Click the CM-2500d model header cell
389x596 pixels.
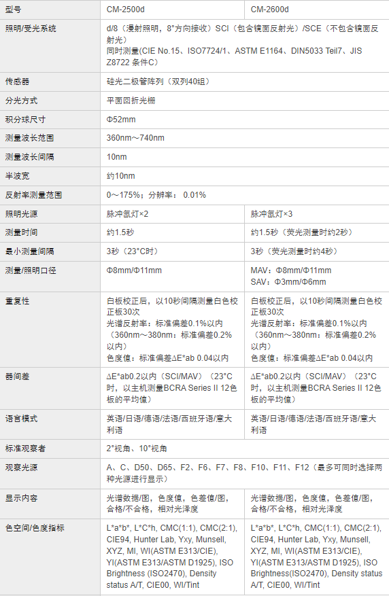172,10
